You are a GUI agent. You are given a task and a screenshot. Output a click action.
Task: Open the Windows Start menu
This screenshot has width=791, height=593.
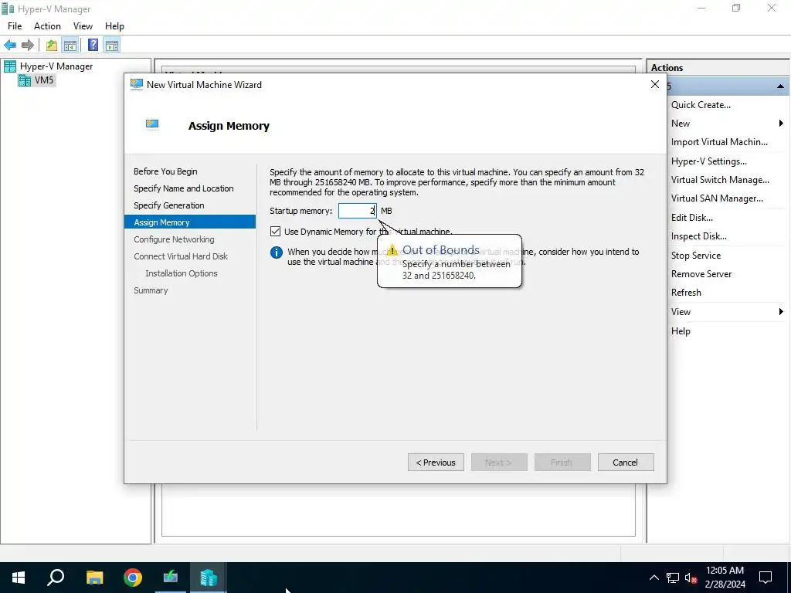click(19, 578)
